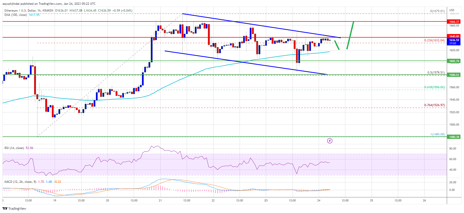
Task: Click the high price H1637.08 in header
Action: click(x=76, y=11)
